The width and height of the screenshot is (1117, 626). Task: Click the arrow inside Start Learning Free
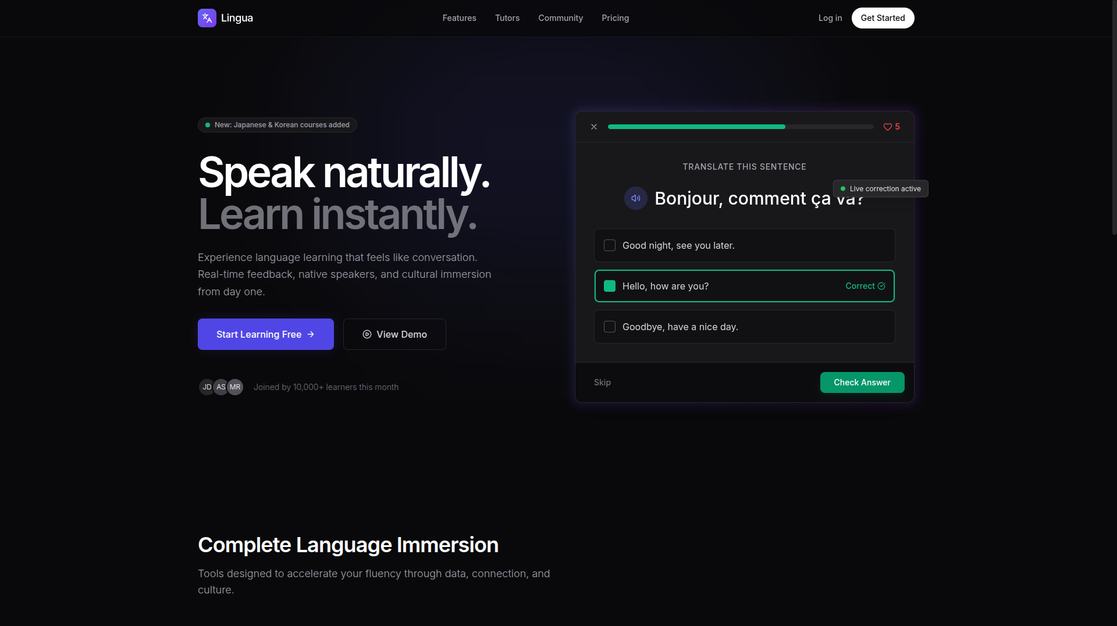tap(310, 334)
